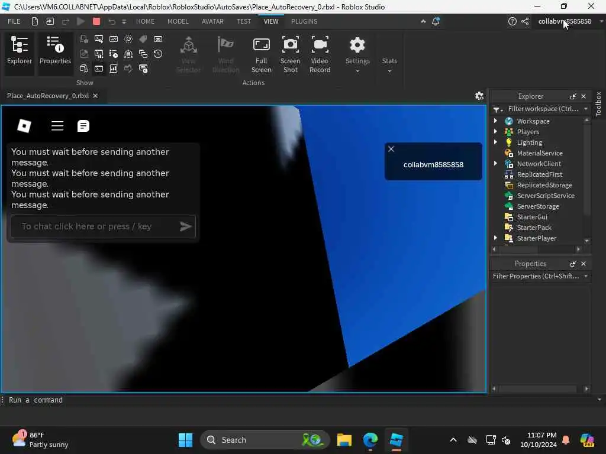606x454 pixels.
Task: Click the window with info badge icon
Action: coord(143,69)
